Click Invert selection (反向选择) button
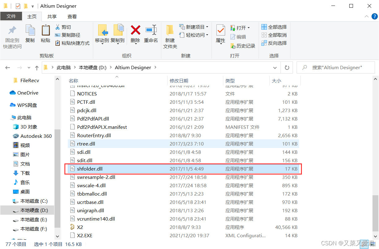This screenshot has height=249, width=379. [274, 43]
